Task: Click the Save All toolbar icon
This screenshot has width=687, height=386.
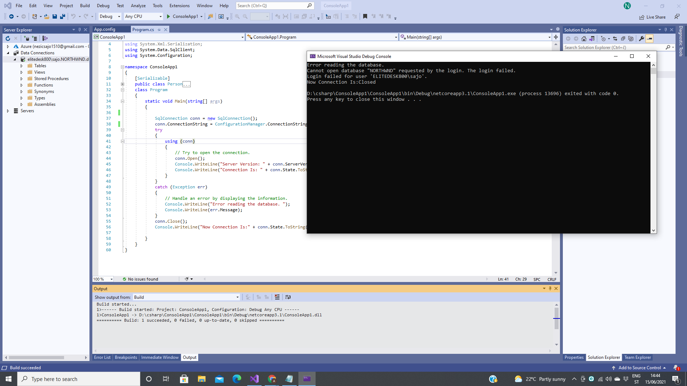Action: click(x=63, y=16)
